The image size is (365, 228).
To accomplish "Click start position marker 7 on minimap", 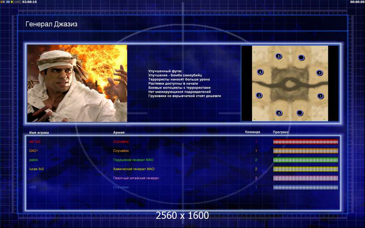I will click(319, 73).
